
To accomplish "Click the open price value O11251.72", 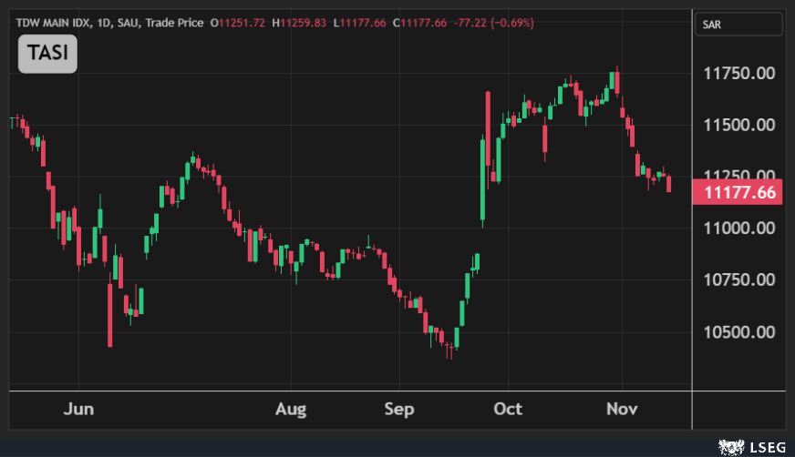I will point(238,22).
